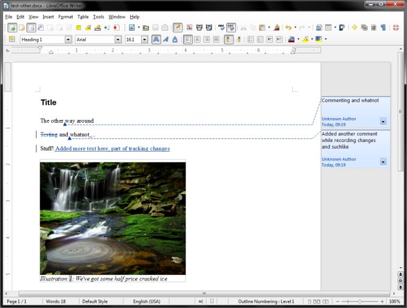The width and height of the screenshot is (407, 308).
Task: Run the Spelling and Grammar check
Action: [221, 28]
